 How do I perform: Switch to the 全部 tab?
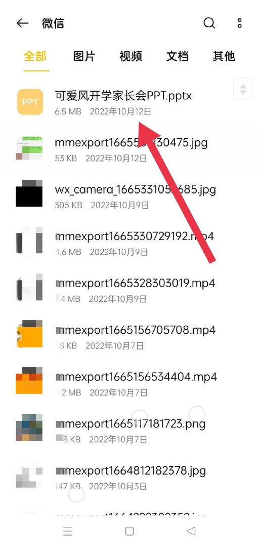[x=35, y=56]
